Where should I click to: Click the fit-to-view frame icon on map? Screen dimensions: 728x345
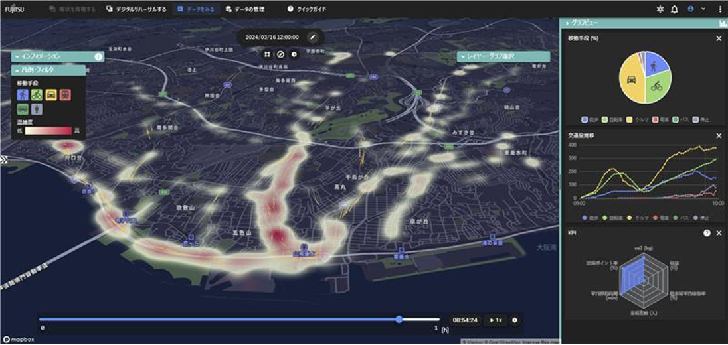pyautogui.click(x=267, y=54)
